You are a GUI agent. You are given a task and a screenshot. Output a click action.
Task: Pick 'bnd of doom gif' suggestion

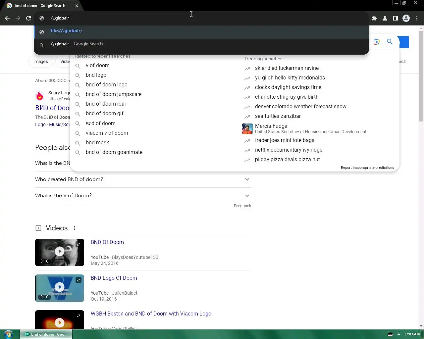coord(104,114)
